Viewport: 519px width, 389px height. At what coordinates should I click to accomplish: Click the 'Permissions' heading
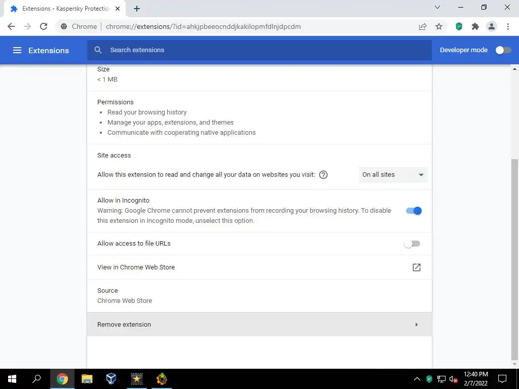(x=116, y=102)
